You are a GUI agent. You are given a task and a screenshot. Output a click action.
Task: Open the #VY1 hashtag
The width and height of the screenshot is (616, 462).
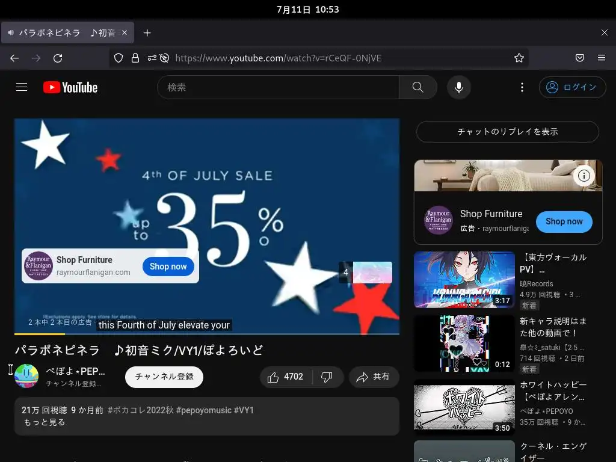coord(244,410)
